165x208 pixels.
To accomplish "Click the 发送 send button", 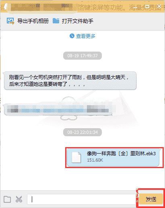I will click(x=151, y=199).
